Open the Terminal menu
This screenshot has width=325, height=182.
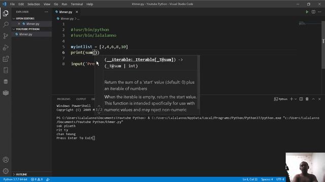[77, 4]
